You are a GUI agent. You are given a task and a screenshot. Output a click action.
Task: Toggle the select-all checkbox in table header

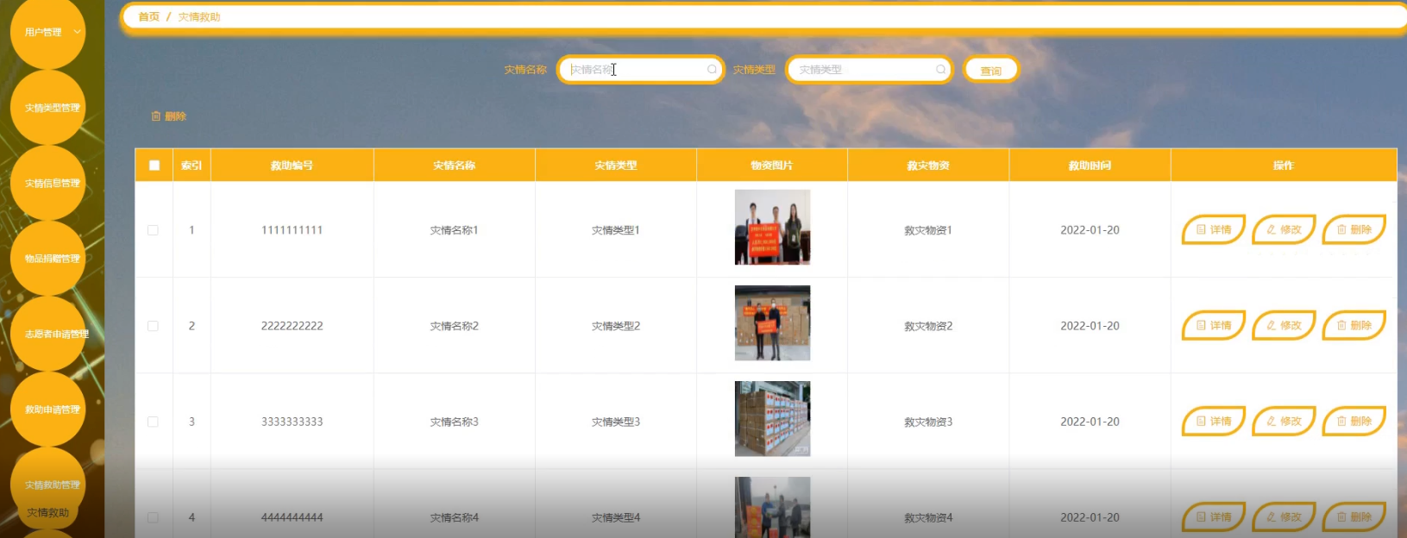pos(154,166)
